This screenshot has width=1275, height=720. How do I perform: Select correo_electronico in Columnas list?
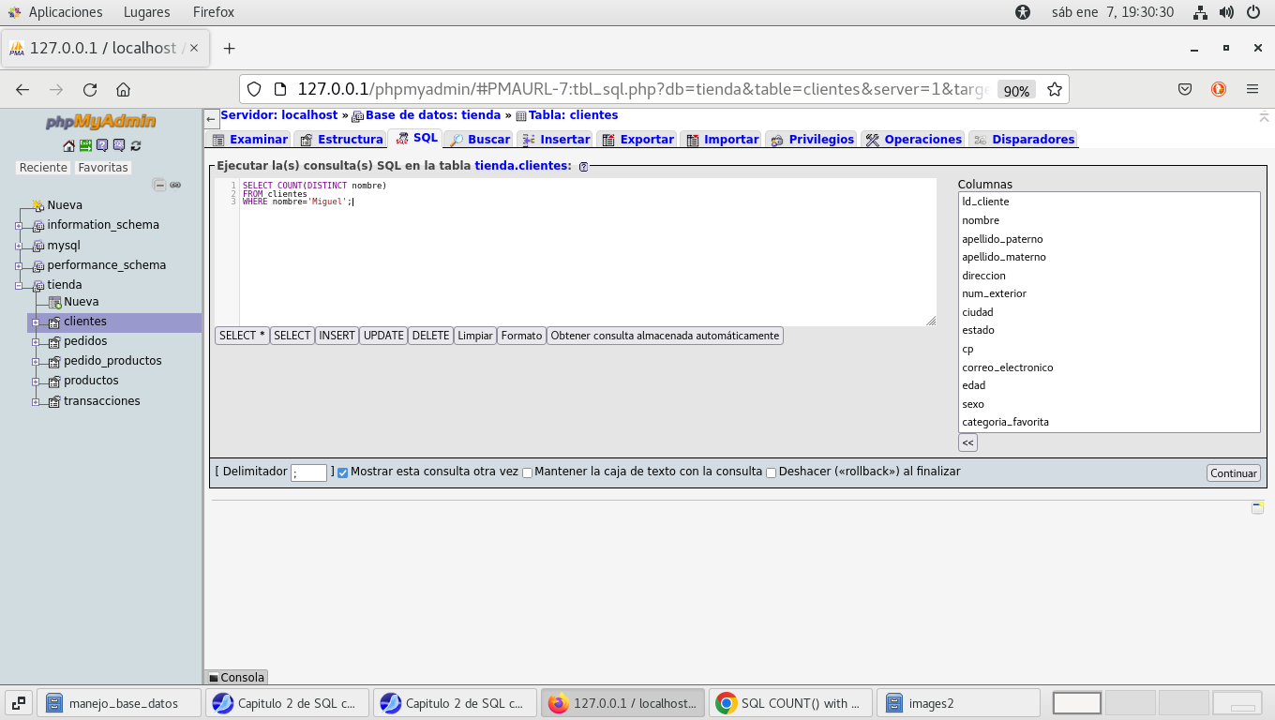coord(1007,367)
